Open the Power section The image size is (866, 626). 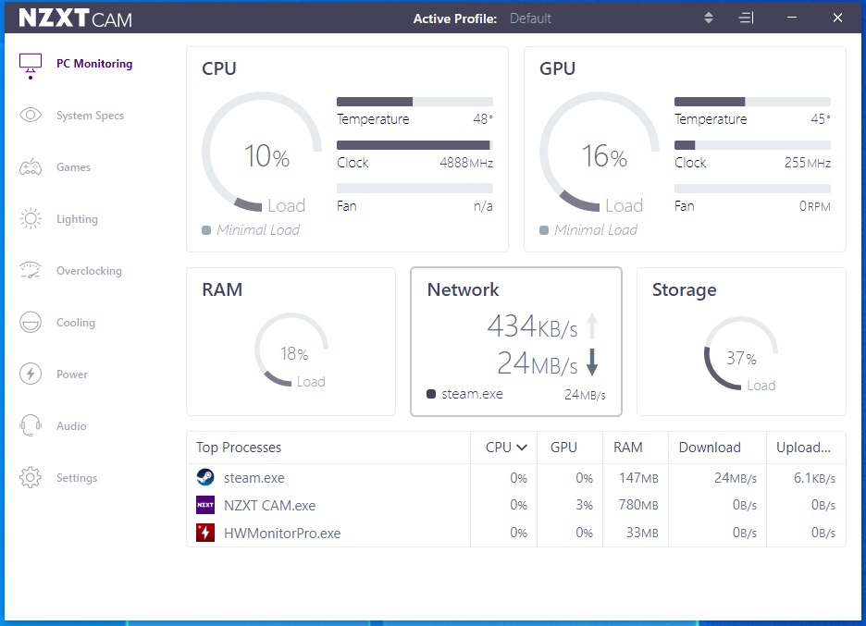coord(72,374)
